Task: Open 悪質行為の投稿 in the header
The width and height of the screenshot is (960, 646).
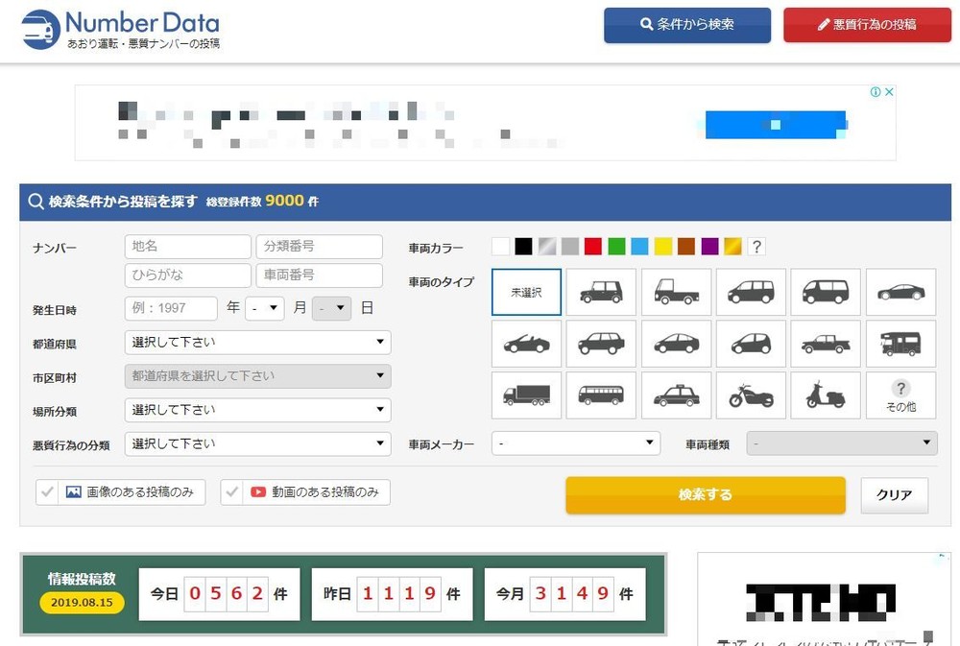Action: coord(867,25)
